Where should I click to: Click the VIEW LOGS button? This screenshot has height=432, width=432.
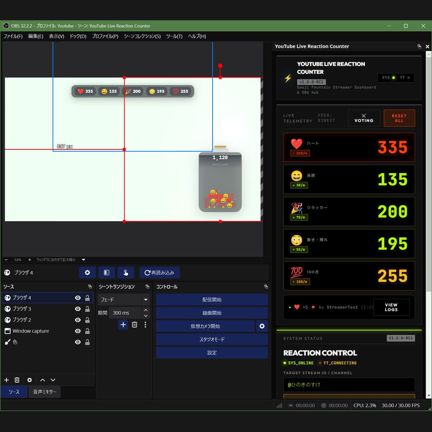tap(391, 307)
